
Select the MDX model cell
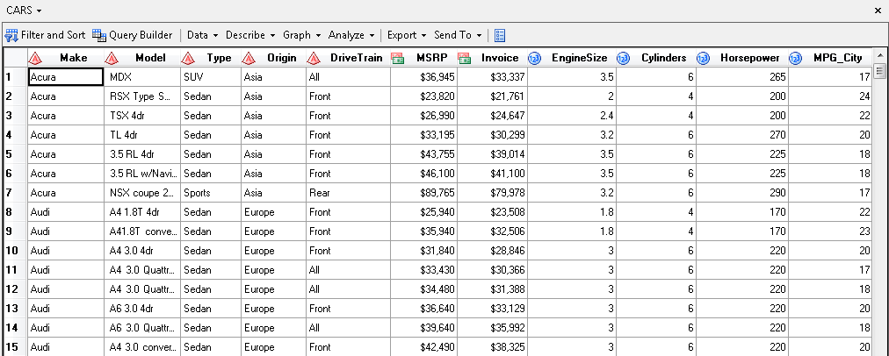click(141, 77)
